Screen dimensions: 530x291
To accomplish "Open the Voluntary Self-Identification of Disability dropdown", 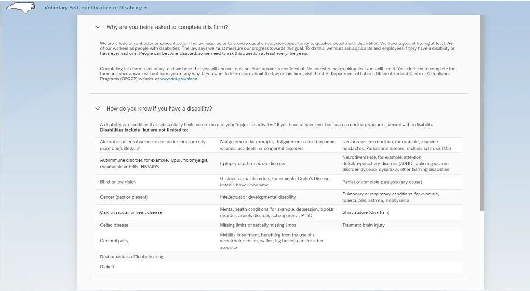I will 145,8.
